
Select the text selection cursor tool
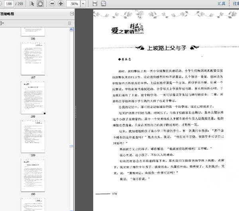[x=32, y=4]
